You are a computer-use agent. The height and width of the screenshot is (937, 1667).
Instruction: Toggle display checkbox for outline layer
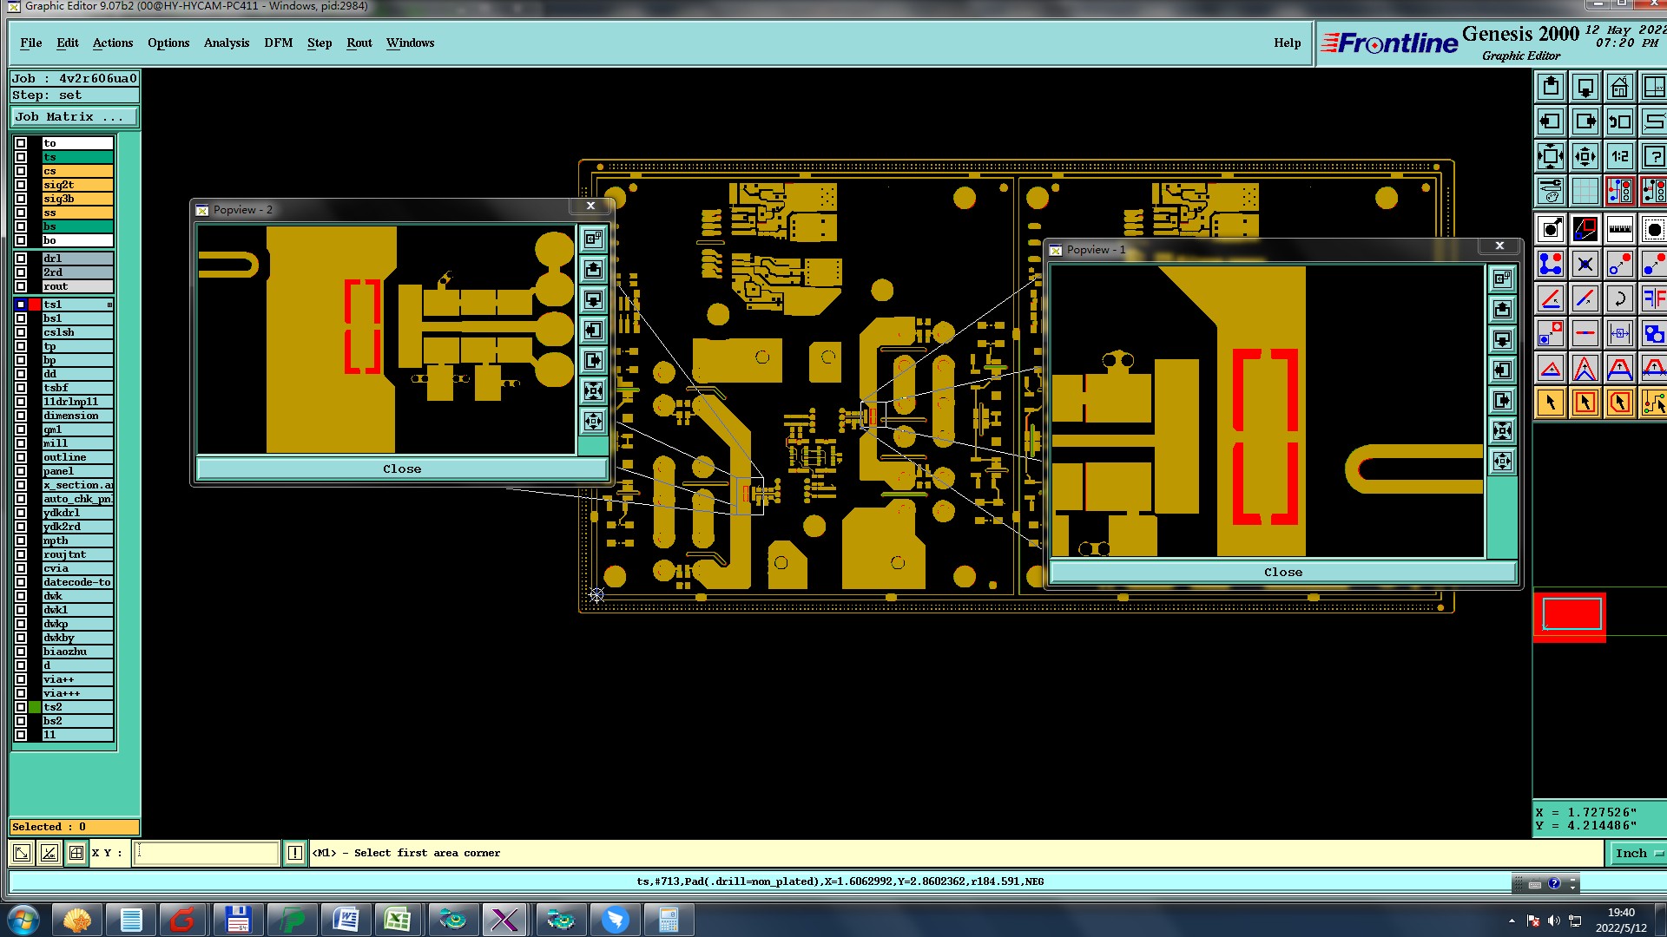pos(21,457)
